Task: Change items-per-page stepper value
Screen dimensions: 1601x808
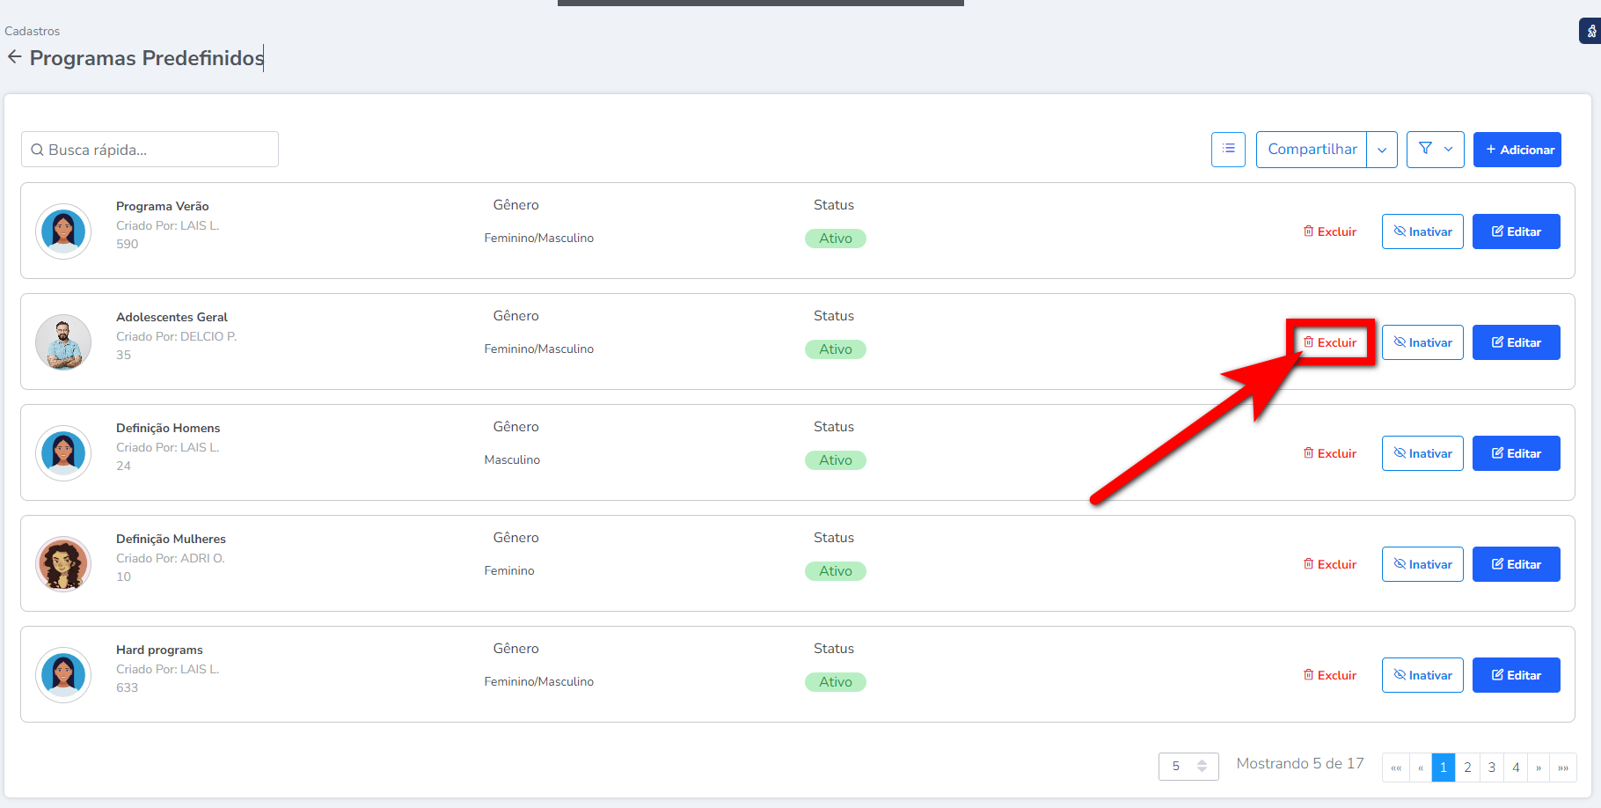Action: click(x=1202, y=767)
